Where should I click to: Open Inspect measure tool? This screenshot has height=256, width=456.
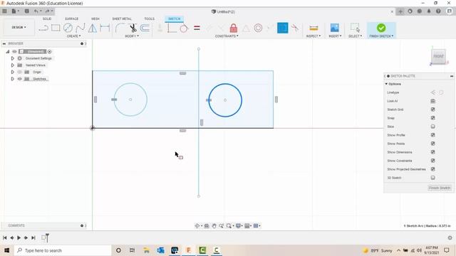pyautogui.click(x=313, y=28)
